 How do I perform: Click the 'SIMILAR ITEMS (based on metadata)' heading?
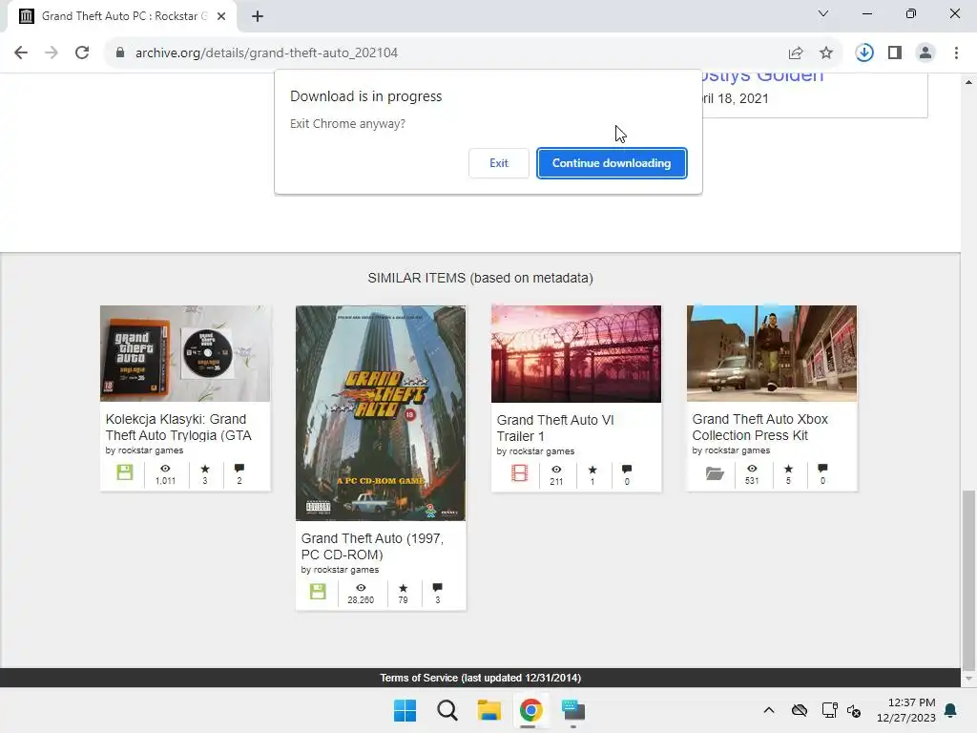(481, 278)
